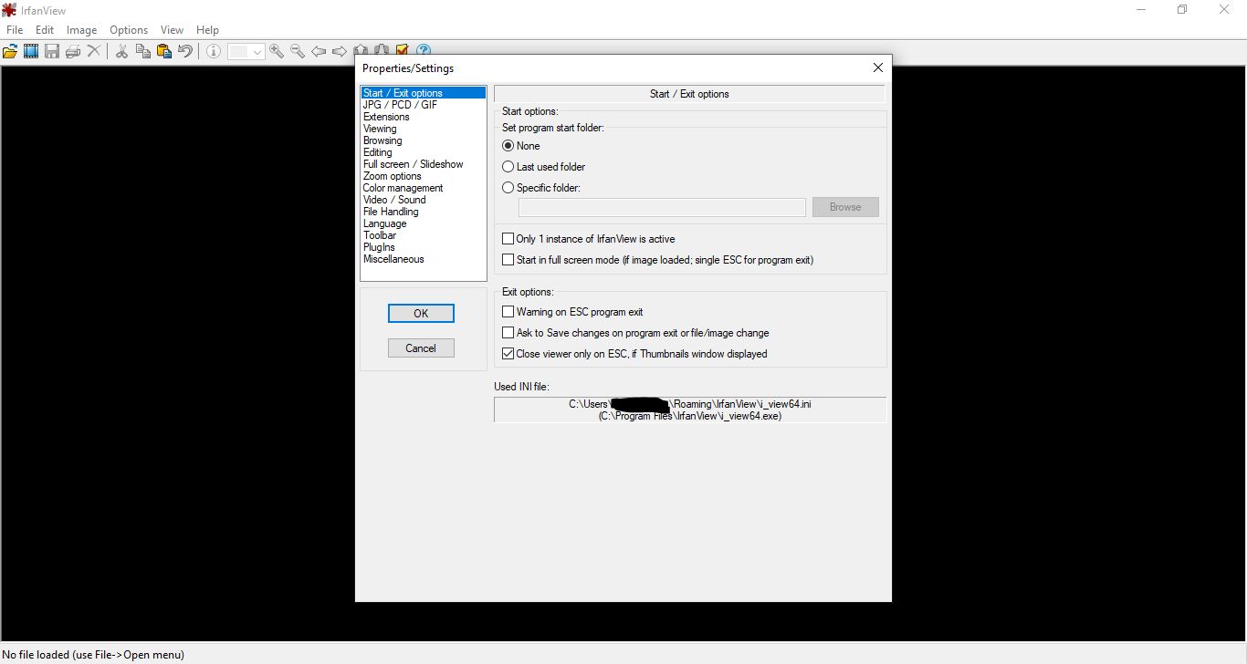
Task: Enable Warning on ESC program exit
Action: pos(508,312)
